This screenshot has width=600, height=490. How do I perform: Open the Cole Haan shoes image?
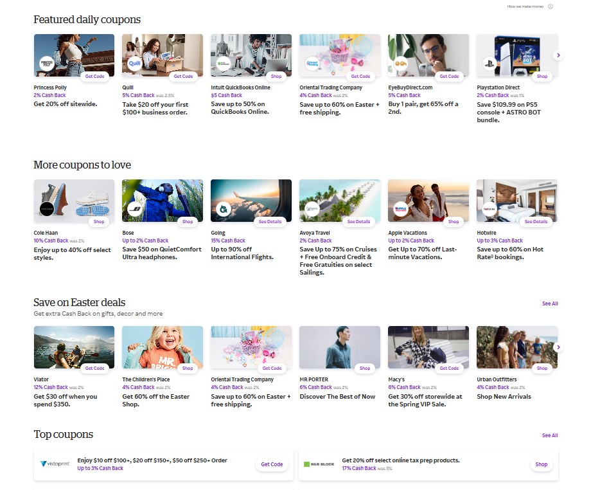(x=74, y=201)
